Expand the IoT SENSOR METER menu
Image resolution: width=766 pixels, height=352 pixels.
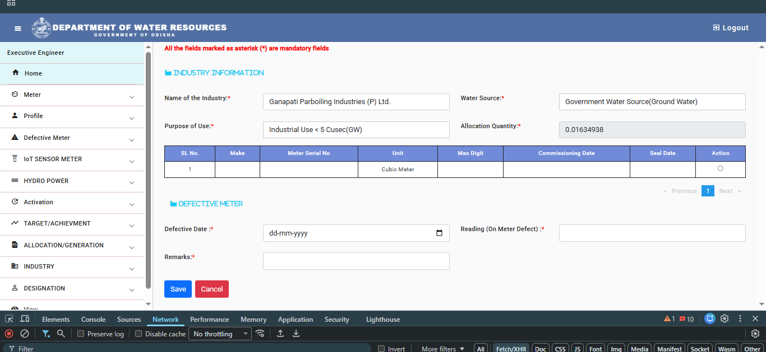pos(72,159)
